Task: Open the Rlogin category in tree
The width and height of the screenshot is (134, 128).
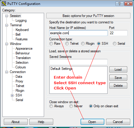Action: 20,91
